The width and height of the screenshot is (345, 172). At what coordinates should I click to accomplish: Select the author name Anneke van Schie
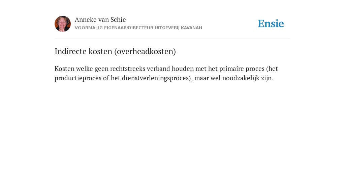coord(100,19)
